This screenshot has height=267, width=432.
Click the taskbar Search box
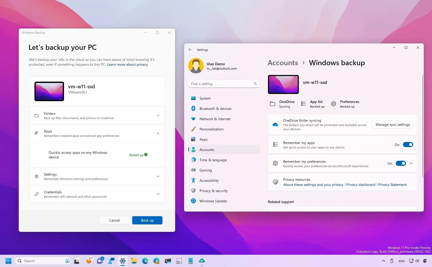[x=43, y=261]
